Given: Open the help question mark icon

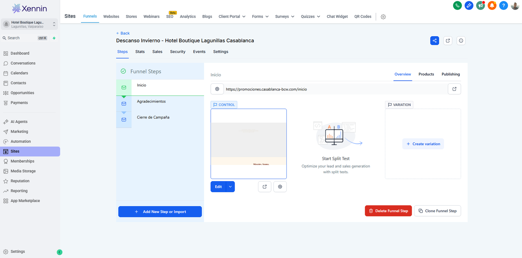Looking at the screenshot, I should (x=503, y=6).
